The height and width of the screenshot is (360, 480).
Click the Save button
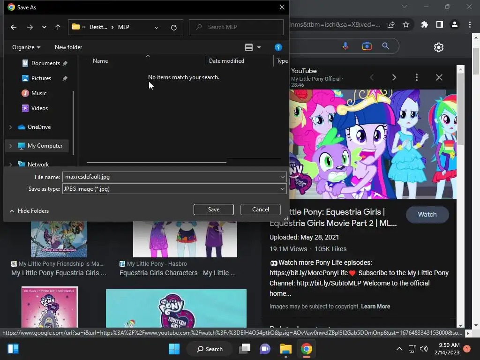point(214,210)
